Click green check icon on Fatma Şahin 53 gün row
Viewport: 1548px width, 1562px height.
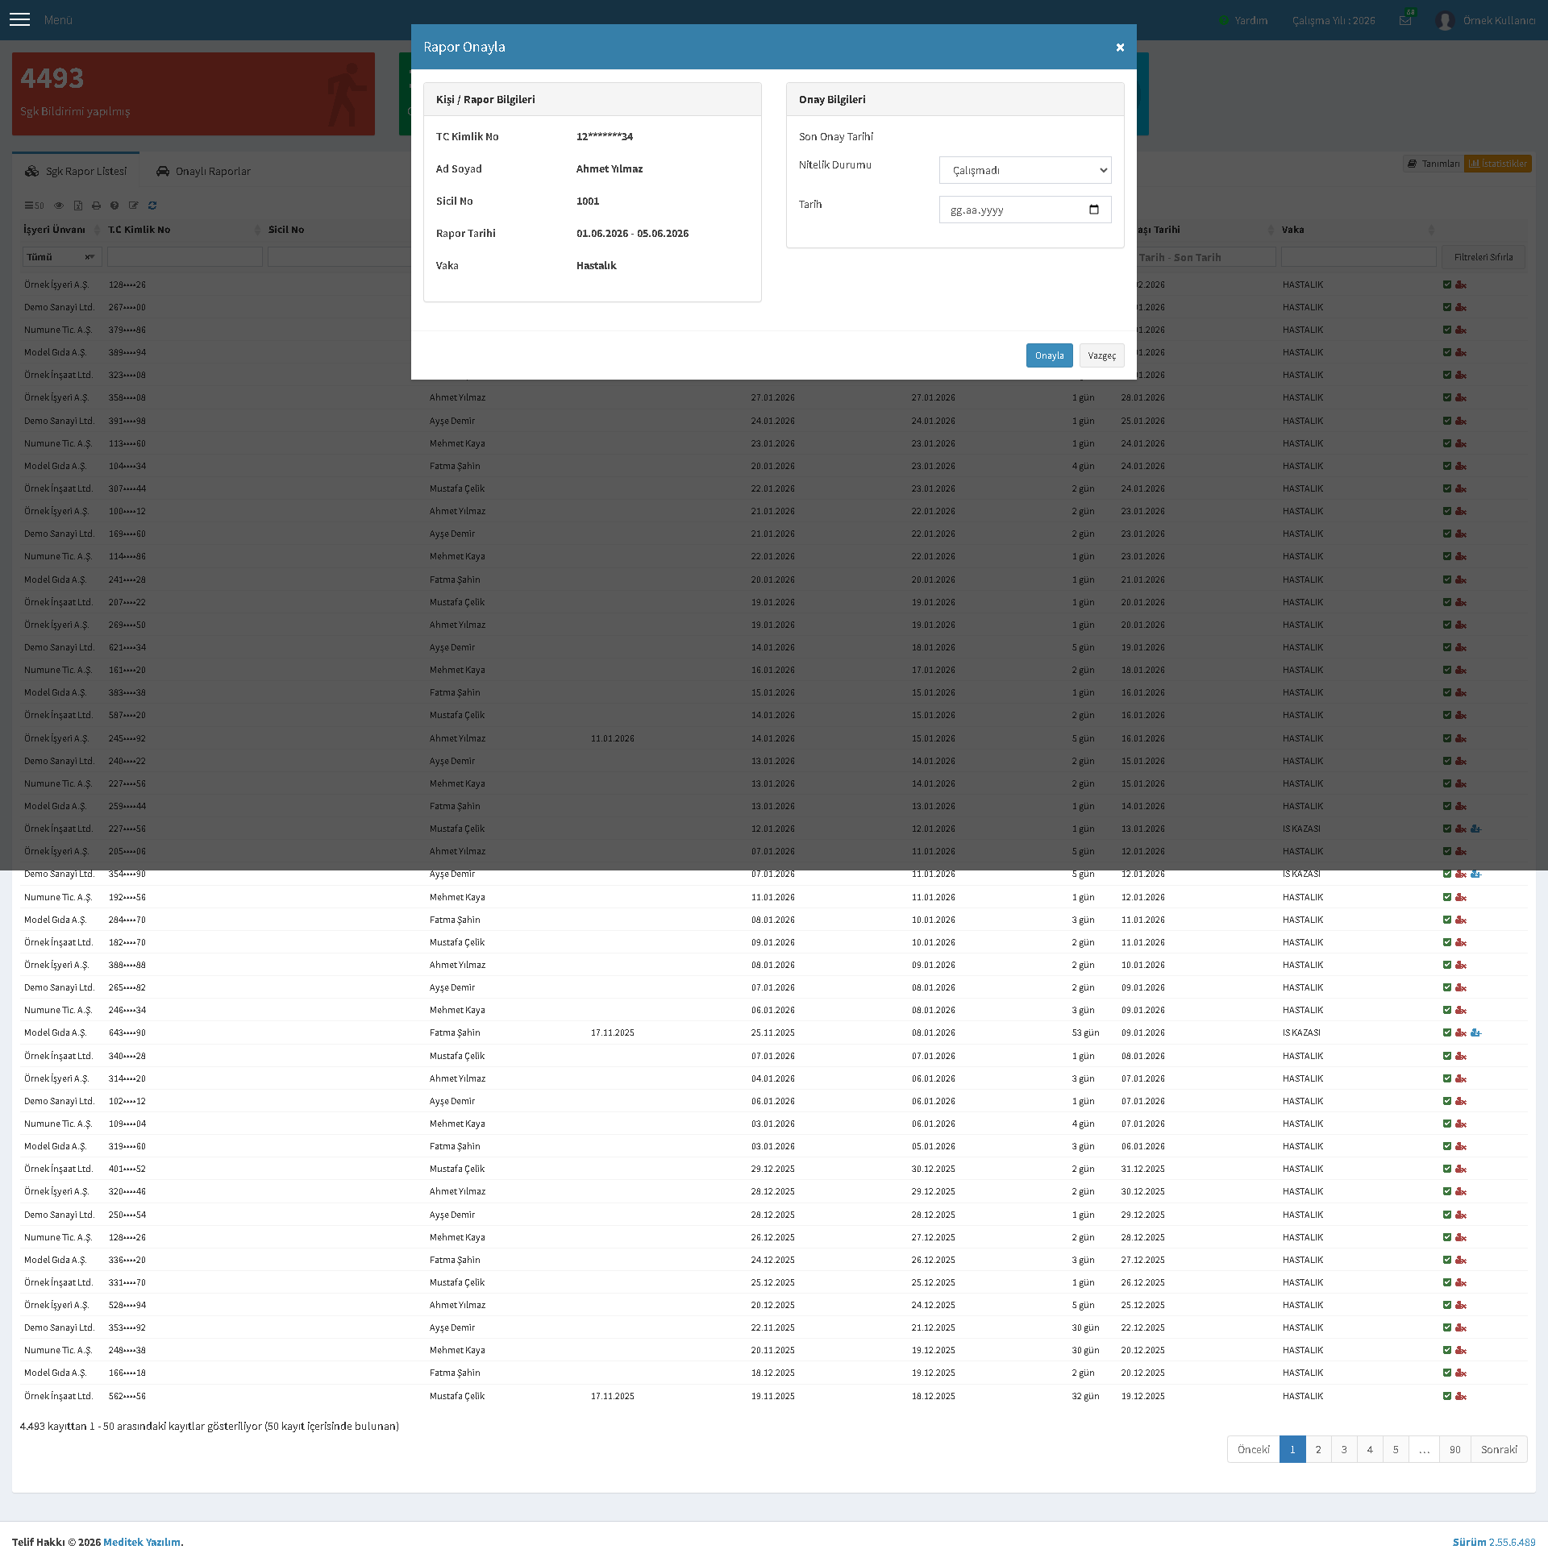(x=1447, y=1032)
